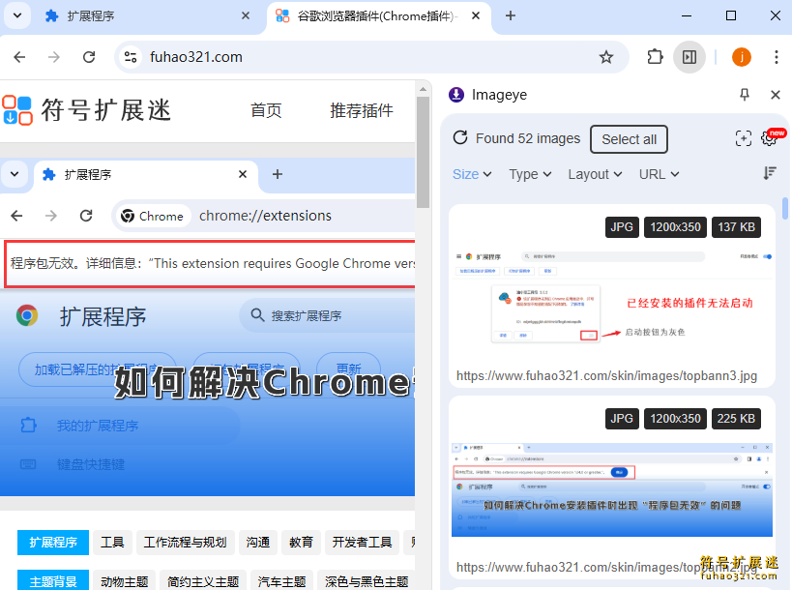Screen dimensions: 792x590
Task: Toggle the browser side panel button
Action: (x=689, y=57)
